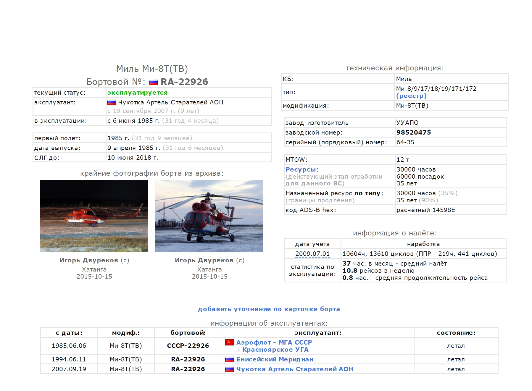Click the Russian flag beside the RA-22926 heading
This screenshot has width=532, height=391.
[x=153, y=82]
